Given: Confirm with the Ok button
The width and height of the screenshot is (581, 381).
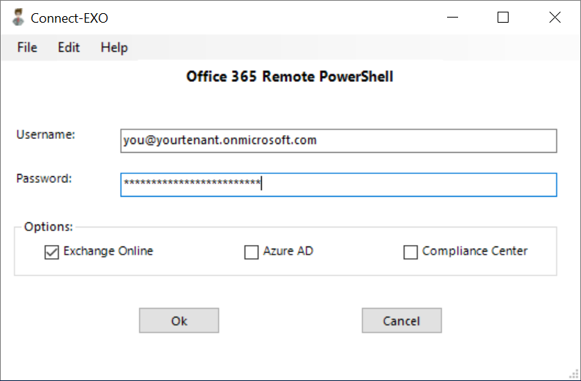Looking at the screenshot, I should (x=179, y=320).
